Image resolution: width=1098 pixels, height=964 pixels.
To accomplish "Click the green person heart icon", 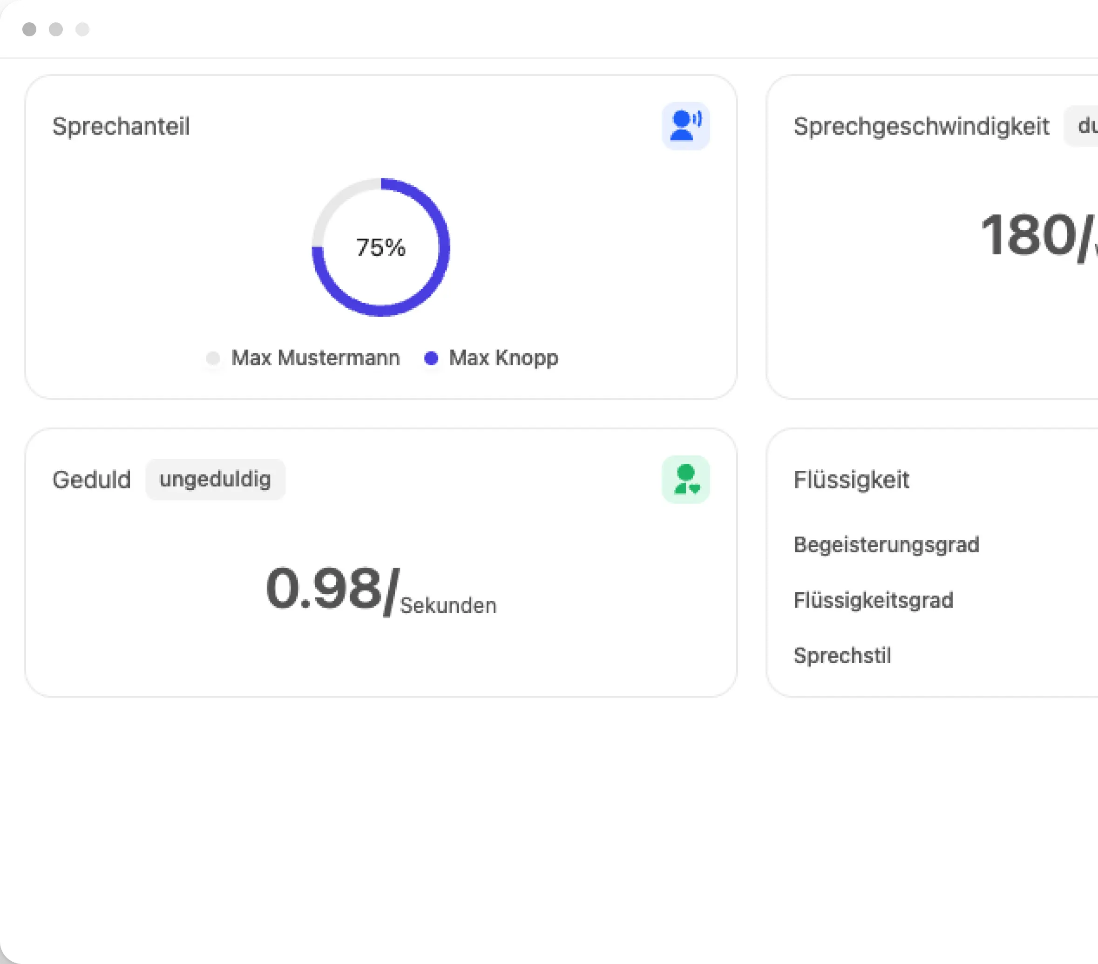I will pos(685,479).
